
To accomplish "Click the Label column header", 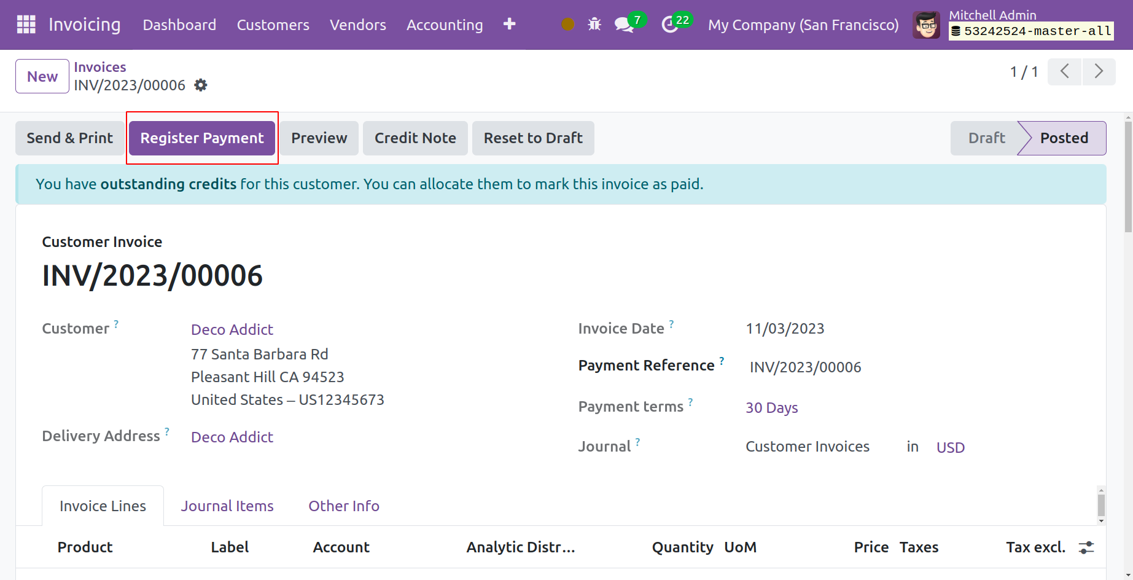I will point(230,547).
